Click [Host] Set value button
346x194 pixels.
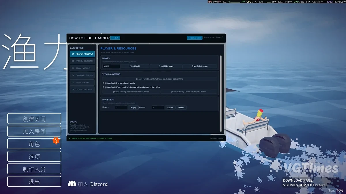200,66
